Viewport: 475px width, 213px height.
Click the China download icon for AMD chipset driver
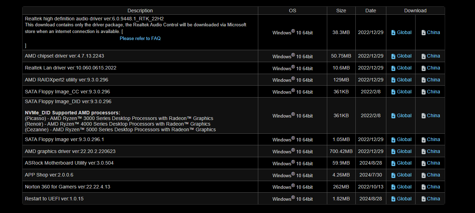tap(424, 56)
